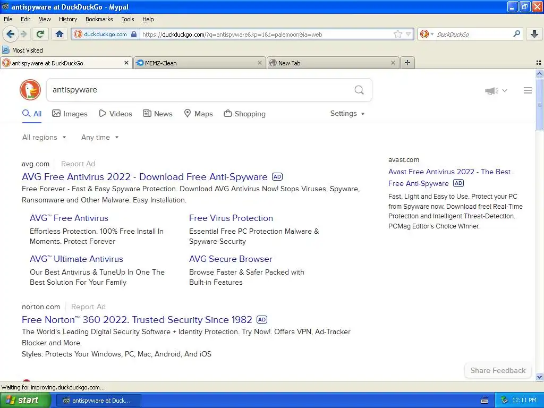Click the Share Feedback button
This screenshot has height=408, width=544.
[x=498, y=370]
